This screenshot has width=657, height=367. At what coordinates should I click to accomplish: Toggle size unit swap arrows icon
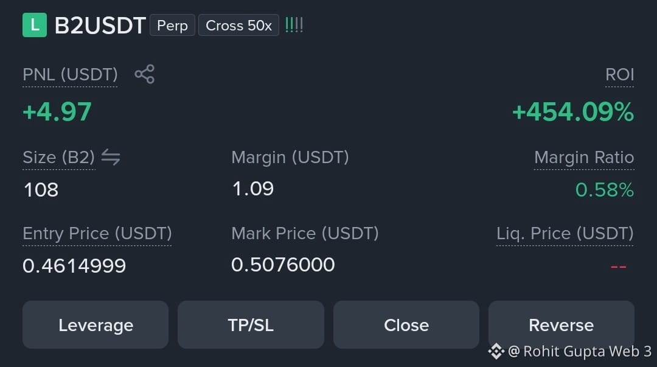tap(111, 157)
